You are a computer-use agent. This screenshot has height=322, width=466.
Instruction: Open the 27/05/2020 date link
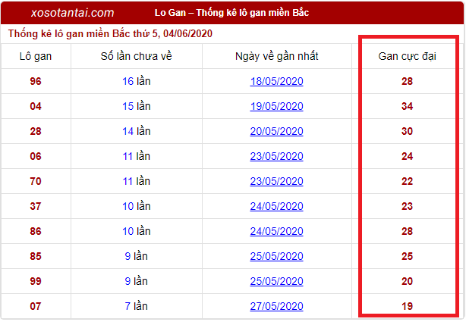click(276, 306)
